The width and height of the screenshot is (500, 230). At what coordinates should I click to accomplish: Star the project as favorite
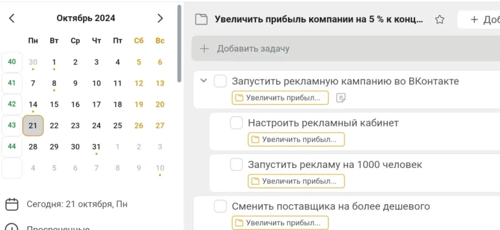coord(440,20)
